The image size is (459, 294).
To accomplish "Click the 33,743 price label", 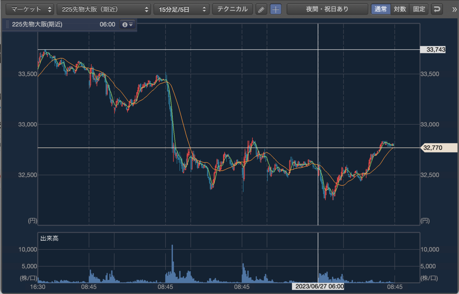I will click(433, 50).
